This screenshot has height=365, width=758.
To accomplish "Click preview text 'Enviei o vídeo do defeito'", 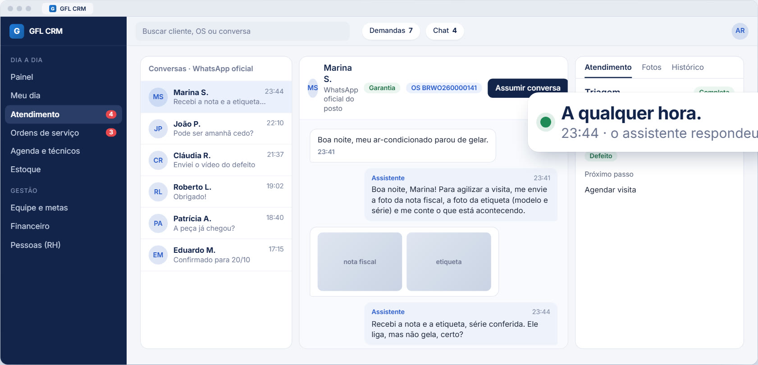I will click(x=214, y=165).
